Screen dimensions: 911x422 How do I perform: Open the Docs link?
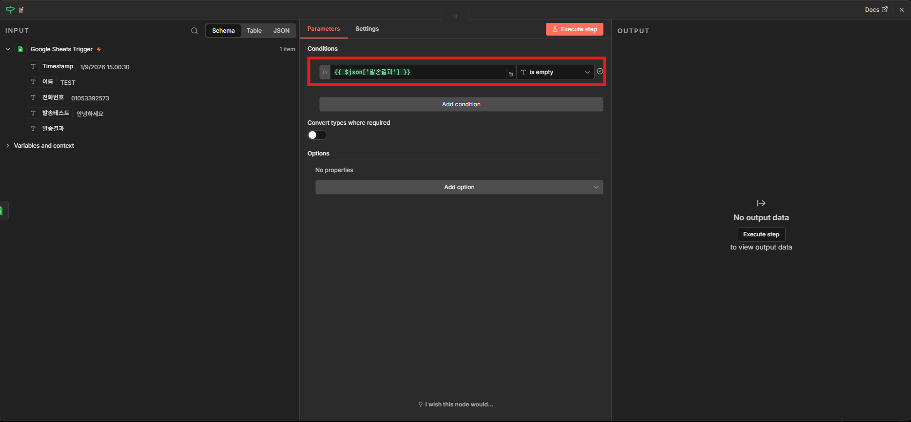click(876, 10)
